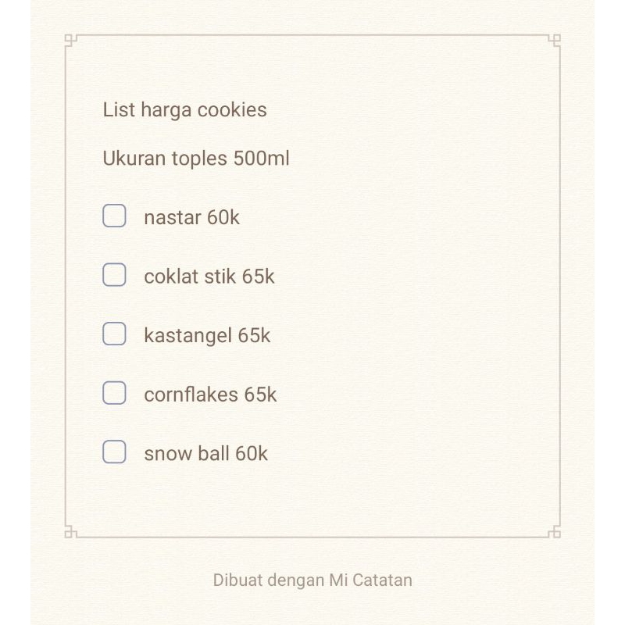
Task: Click the "coklat stik 65k" item text
Action: 209,277
